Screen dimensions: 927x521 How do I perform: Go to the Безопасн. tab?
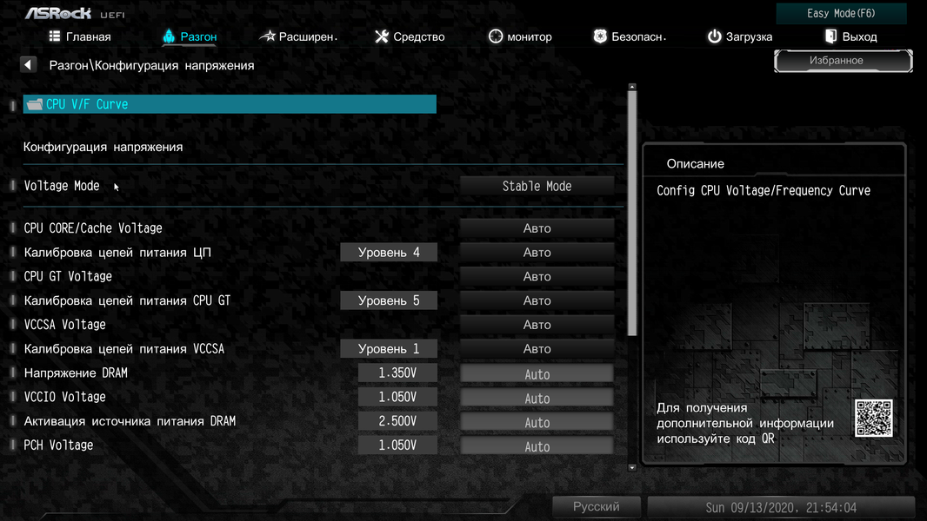click(x=630, y=36)
